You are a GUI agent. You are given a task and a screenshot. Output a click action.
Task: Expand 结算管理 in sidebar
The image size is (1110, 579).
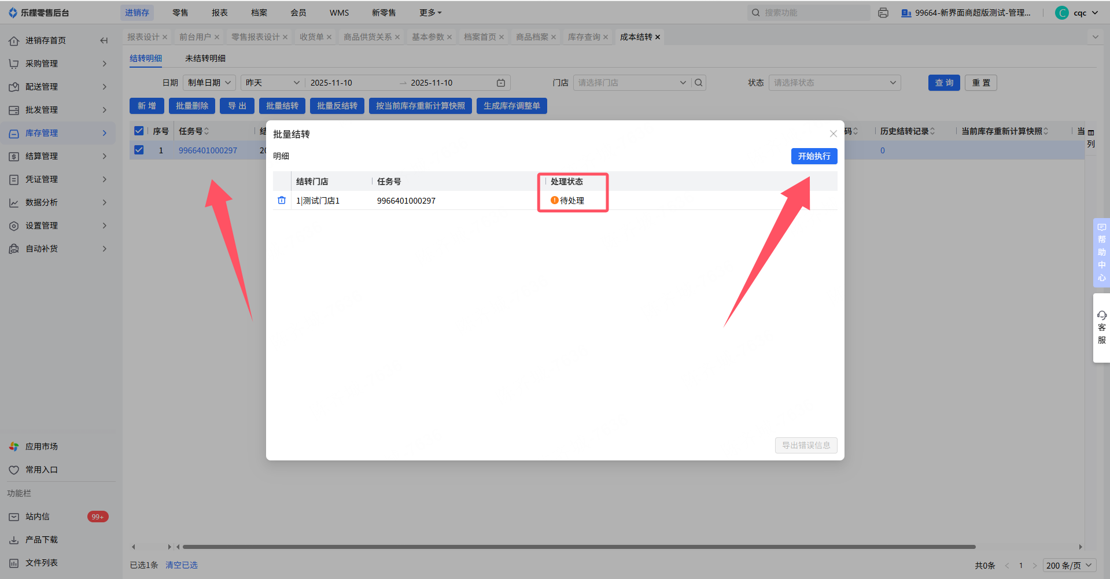pos(58,156)
